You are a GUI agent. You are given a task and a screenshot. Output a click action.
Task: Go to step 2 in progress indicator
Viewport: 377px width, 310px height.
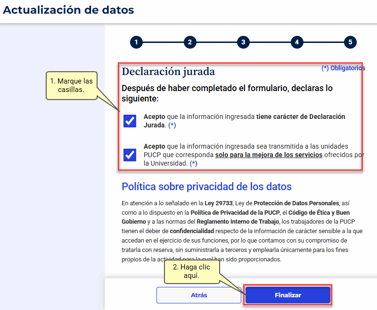tap(190, 42)
